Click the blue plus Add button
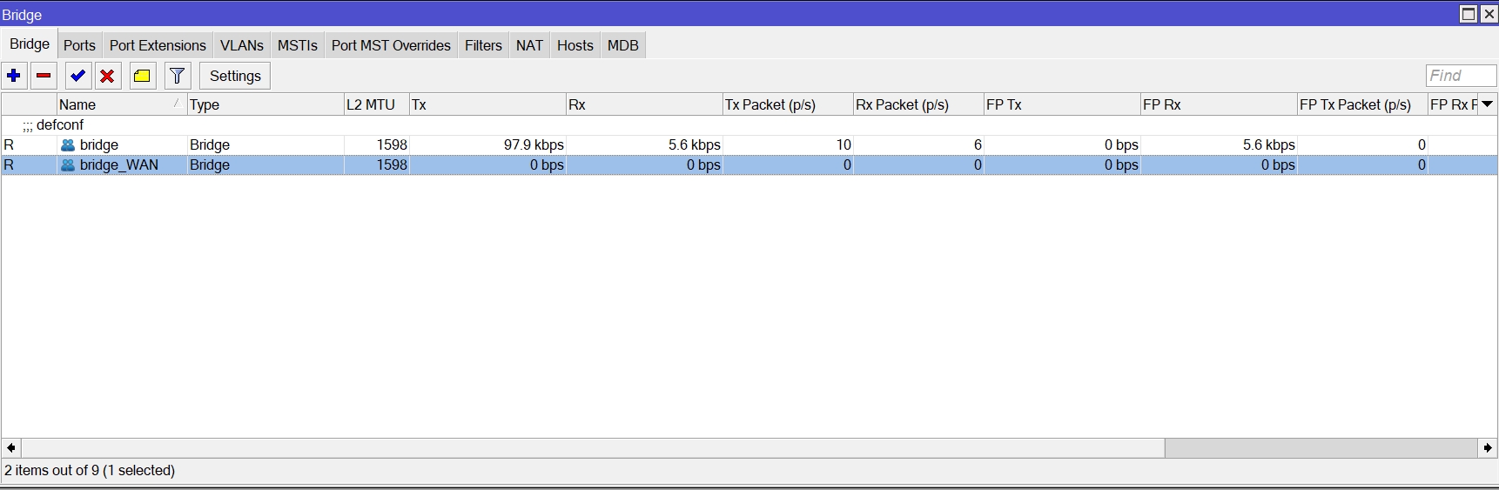The height and width of the screenshot is (490, 1499). tap(14, 76)
